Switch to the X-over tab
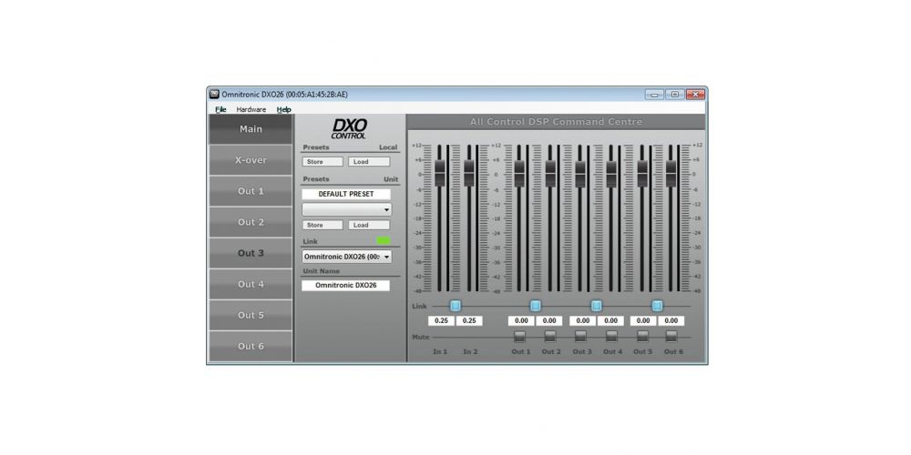The image size is (911, 455). coord(251,160)
